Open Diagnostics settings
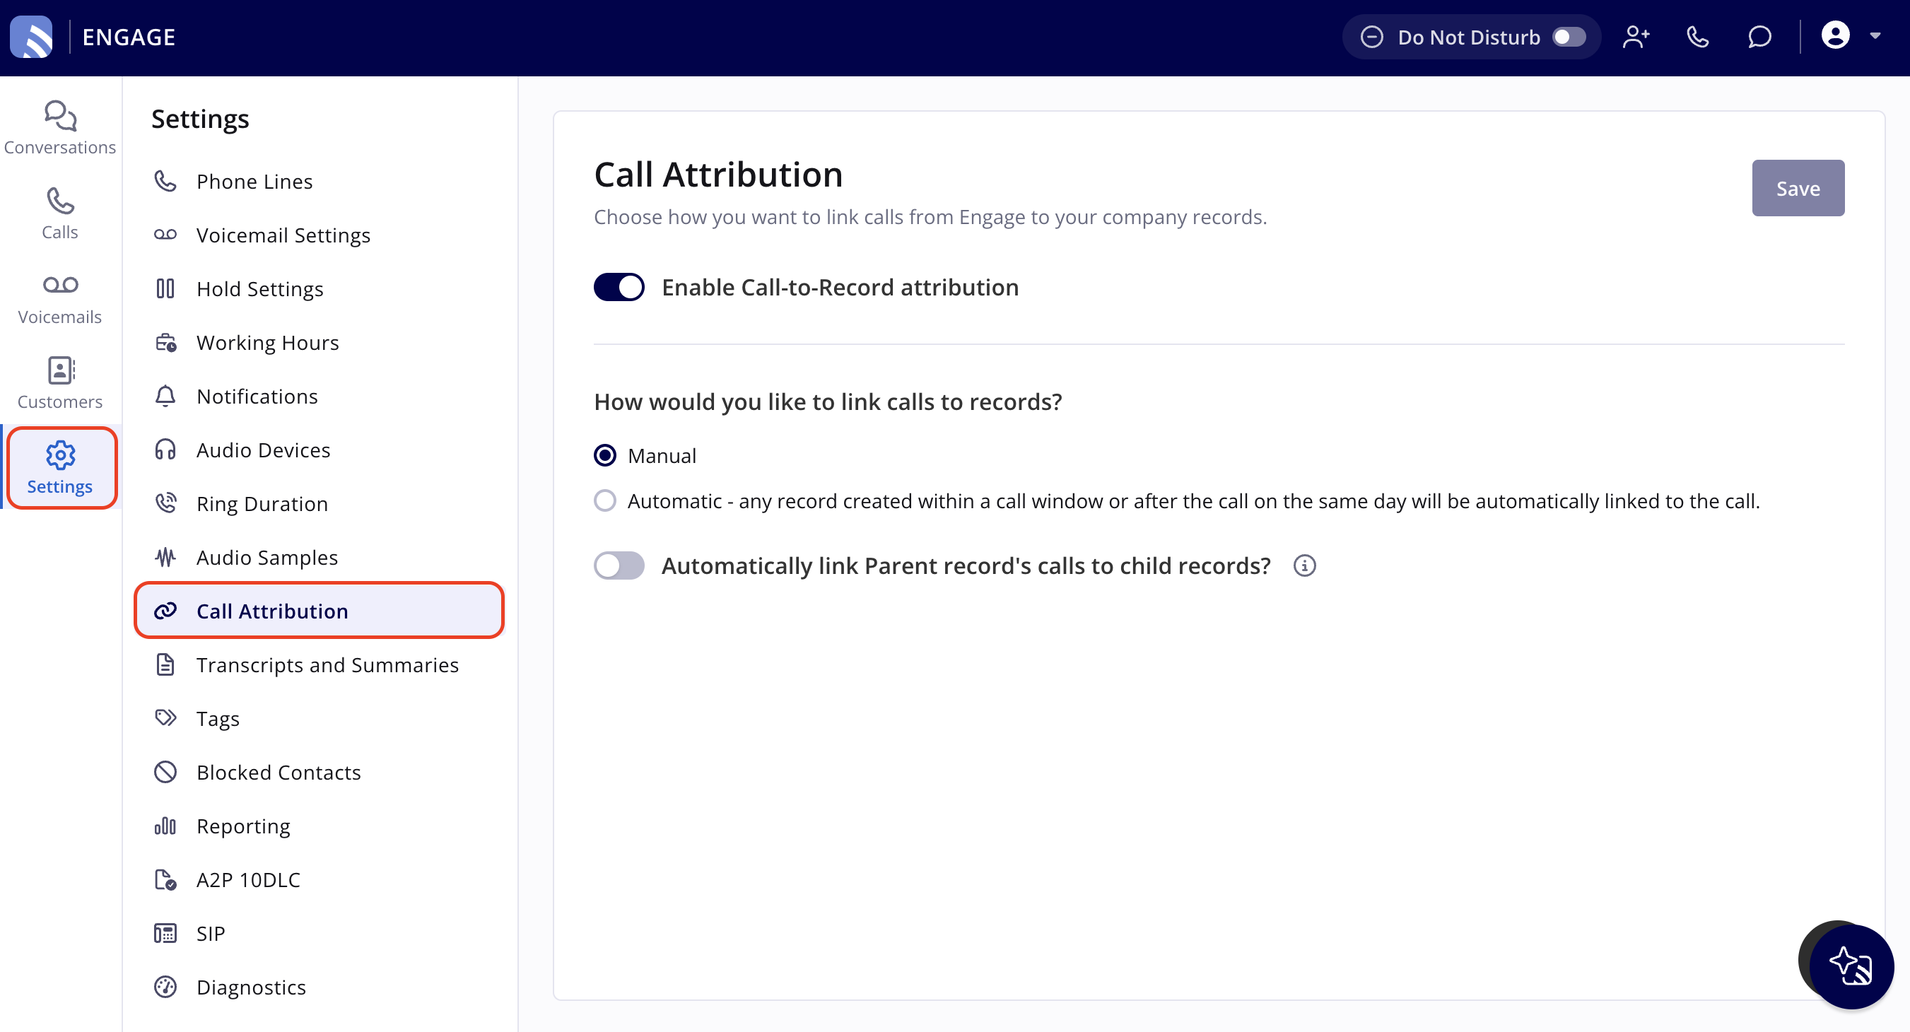The width and height of the screenshot is (1910, 1032). coord(320,987)
